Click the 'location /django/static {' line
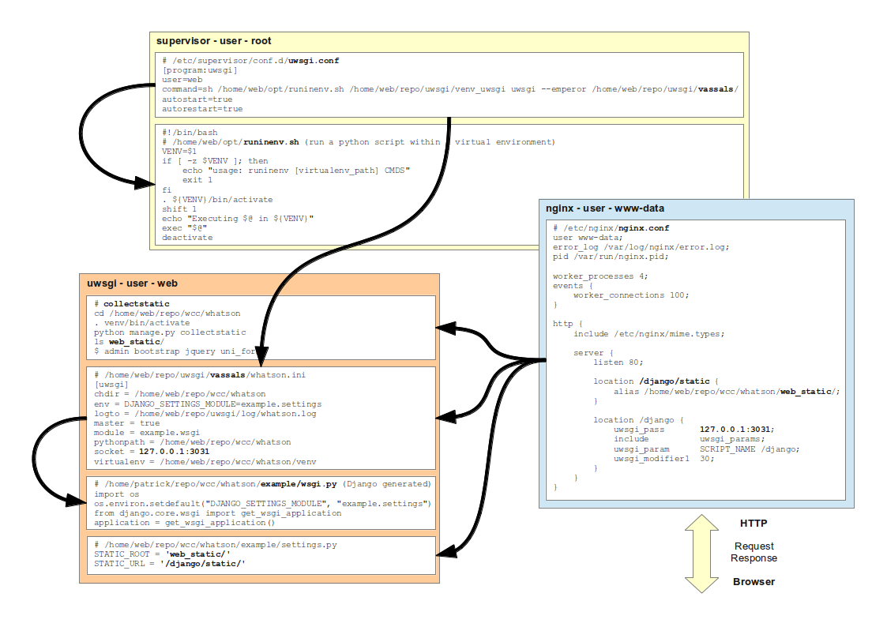Screen dimensions: 887x627 (x=656, y=381)
